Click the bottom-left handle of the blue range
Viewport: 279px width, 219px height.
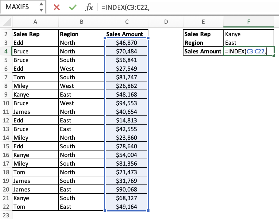(x=105, y=211)
